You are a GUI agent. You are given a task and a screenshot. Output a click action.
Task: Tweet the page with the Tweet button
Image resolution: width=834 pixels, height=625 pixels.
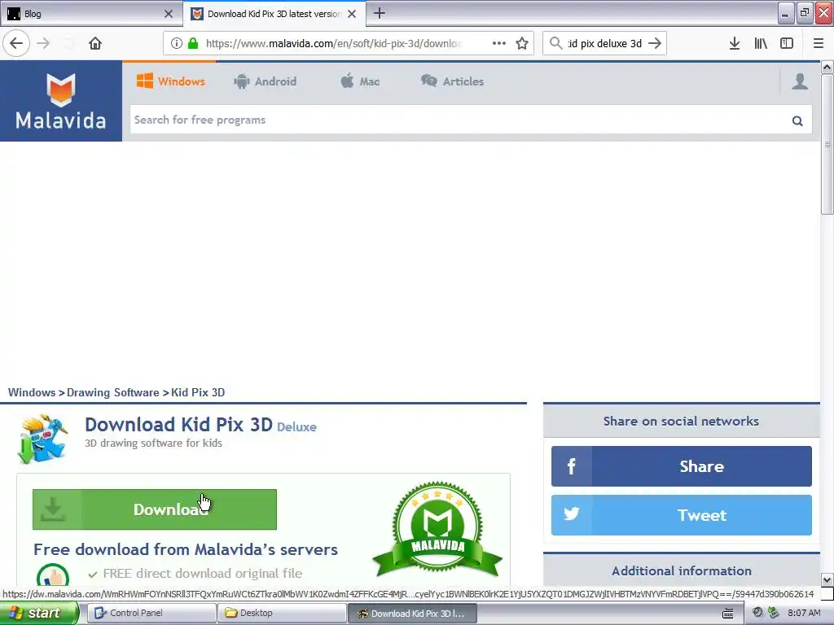point(682,515)
